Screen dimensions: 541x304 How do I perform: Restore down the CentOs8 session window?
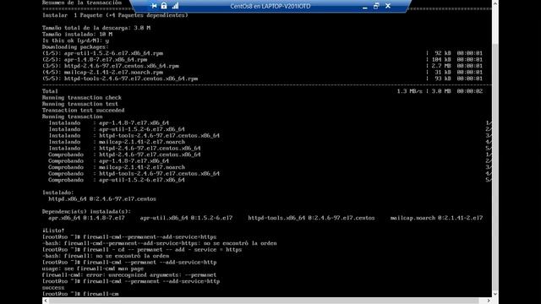point(376,6)
